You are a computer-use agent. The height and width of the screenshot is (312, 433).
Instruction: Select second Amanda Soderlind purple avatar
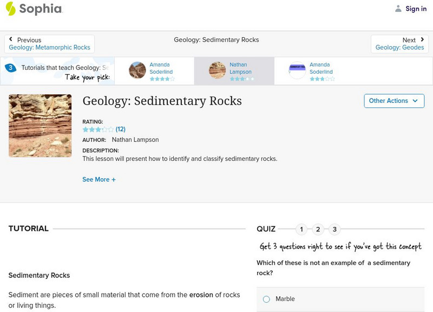pyautogui.click(x=297, y=70)
